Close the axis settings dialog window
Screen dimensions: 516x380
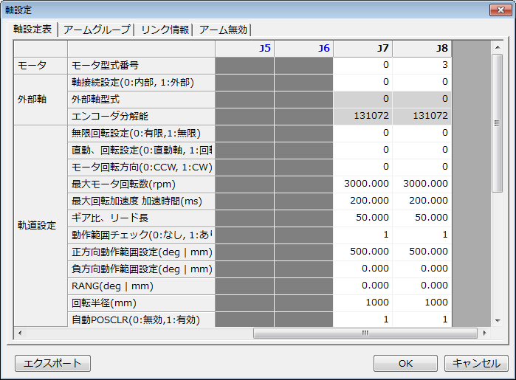pyautogui.click(x=498, y=9)
